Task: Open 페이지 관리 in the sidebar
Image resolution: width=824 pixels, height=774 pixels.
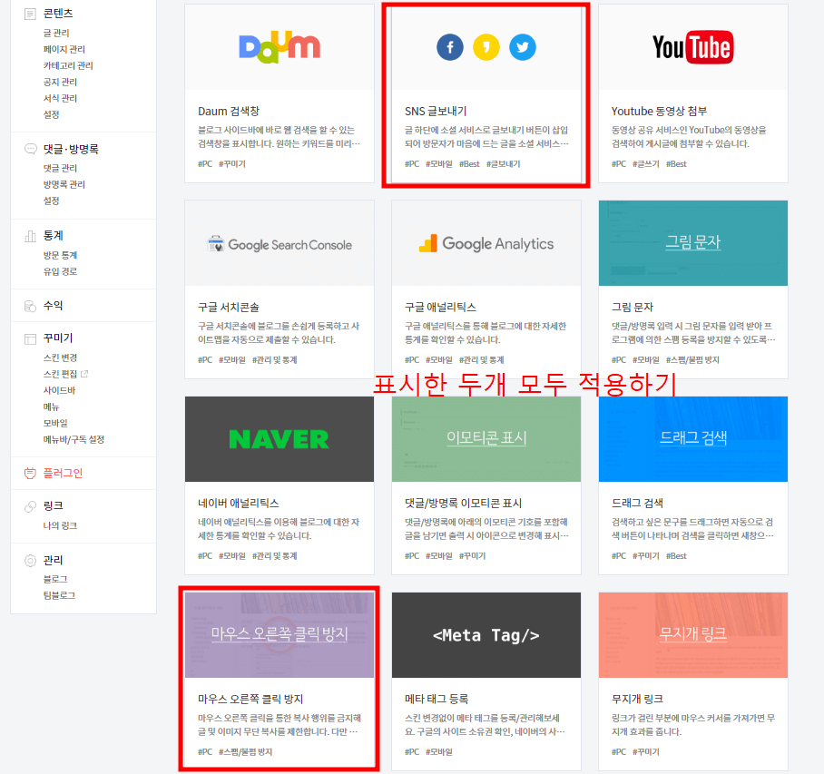Action: pos(64,49)
